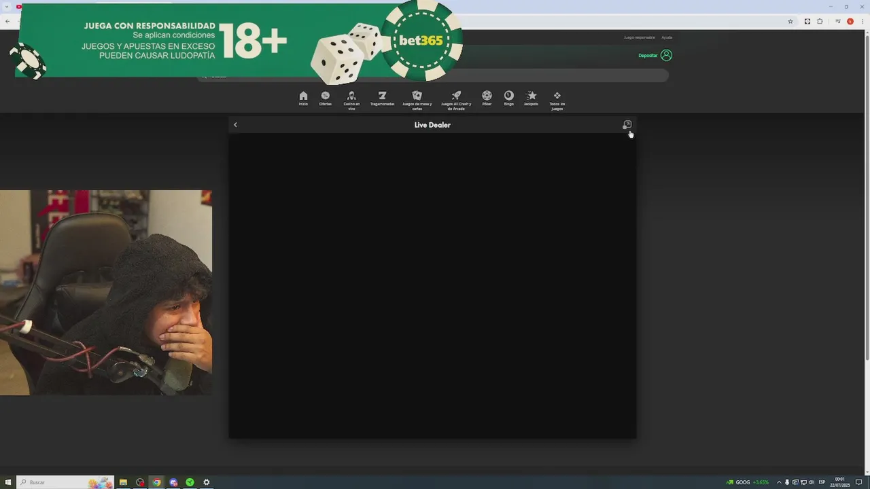Open the Ayuda help link
870x489 pixels.
[667, 37]
